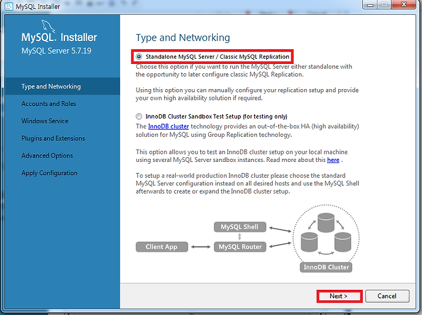Close the MySQL Installer window
This screenshot has width=422, height=315.
(404, 5)
